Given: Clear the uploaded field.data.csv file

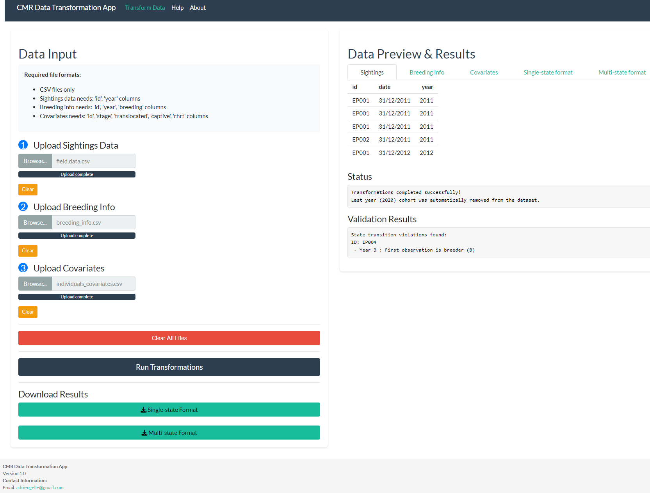Looking at the screenshot, I should coord(28,190).
